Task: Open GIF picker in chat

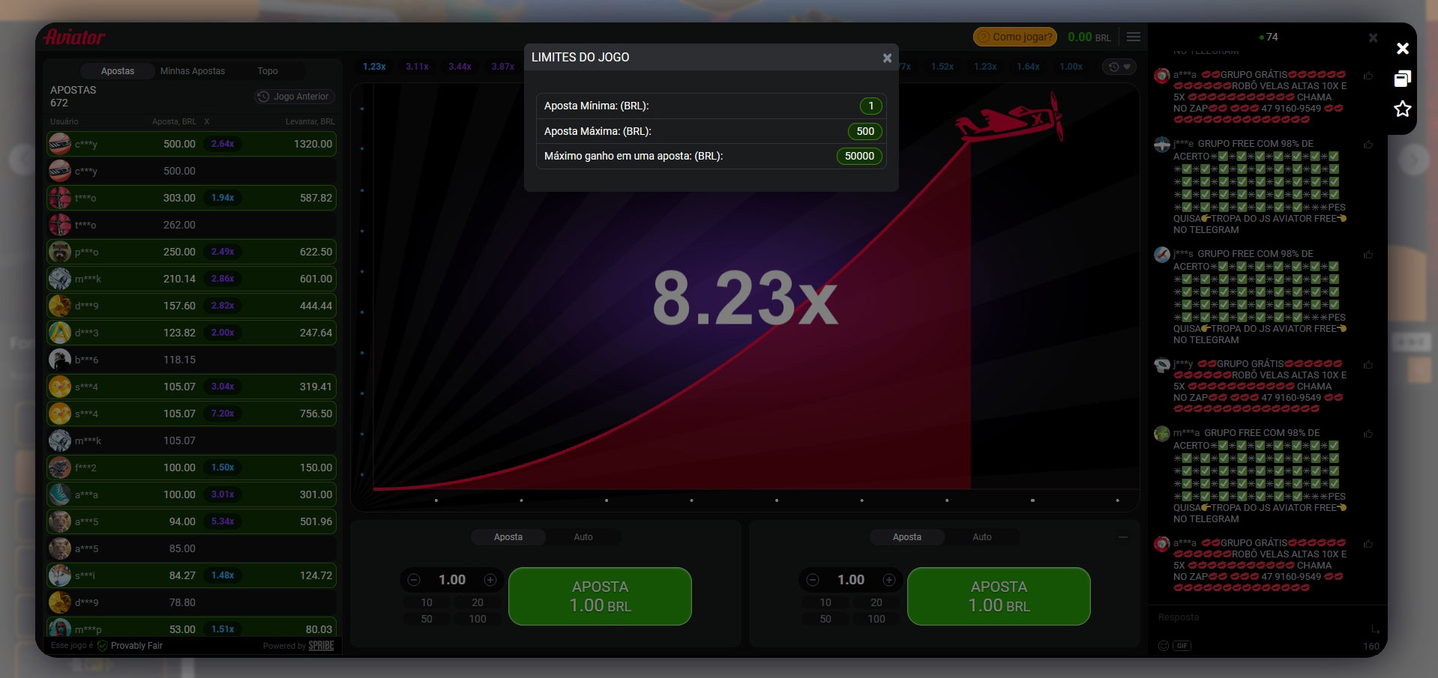Action: pyautogui.click(x=1182, y=646)
